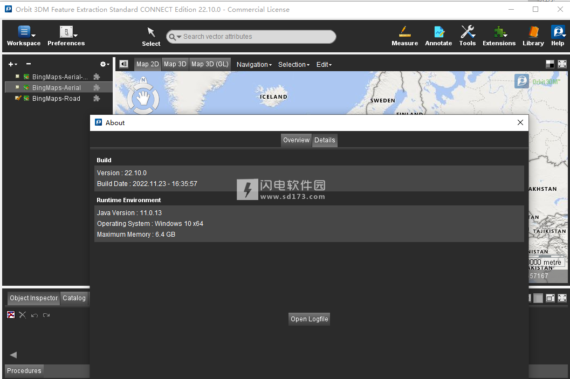Expand the add dataset plus dropdown
570x379 pixels.
coord(13,64)
